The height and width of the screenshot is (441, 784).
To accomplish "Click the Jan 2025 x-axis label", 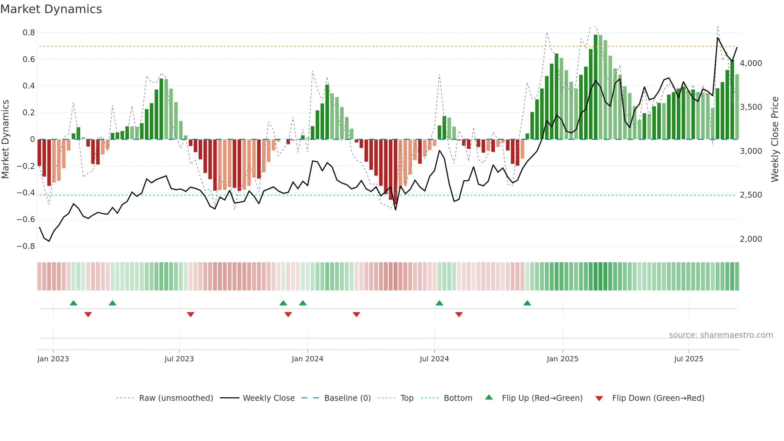I will (563, 359).
